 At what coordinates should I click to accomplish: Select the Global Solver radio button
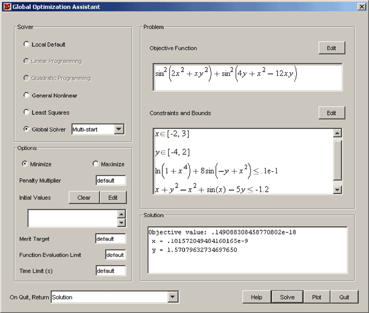(26, 129)
